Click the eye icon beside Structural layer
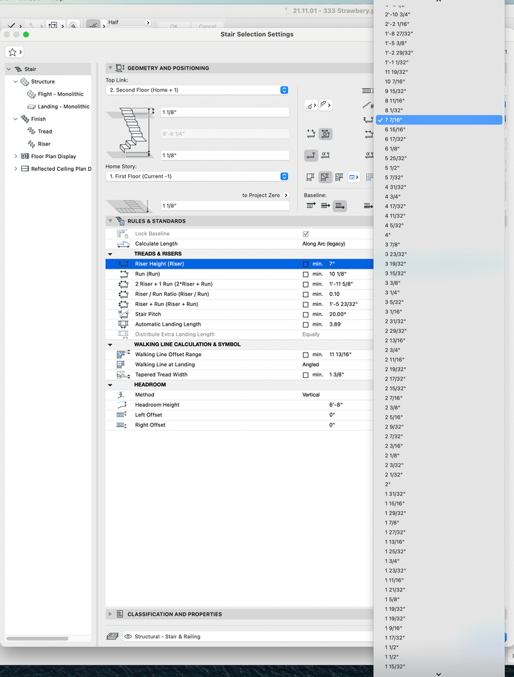514x677 pixels. (x=127, y=636)
